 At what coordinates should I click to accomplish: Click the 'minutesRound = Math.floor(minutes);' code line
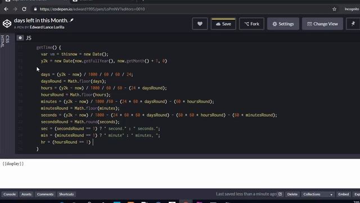tap(80, 108)
